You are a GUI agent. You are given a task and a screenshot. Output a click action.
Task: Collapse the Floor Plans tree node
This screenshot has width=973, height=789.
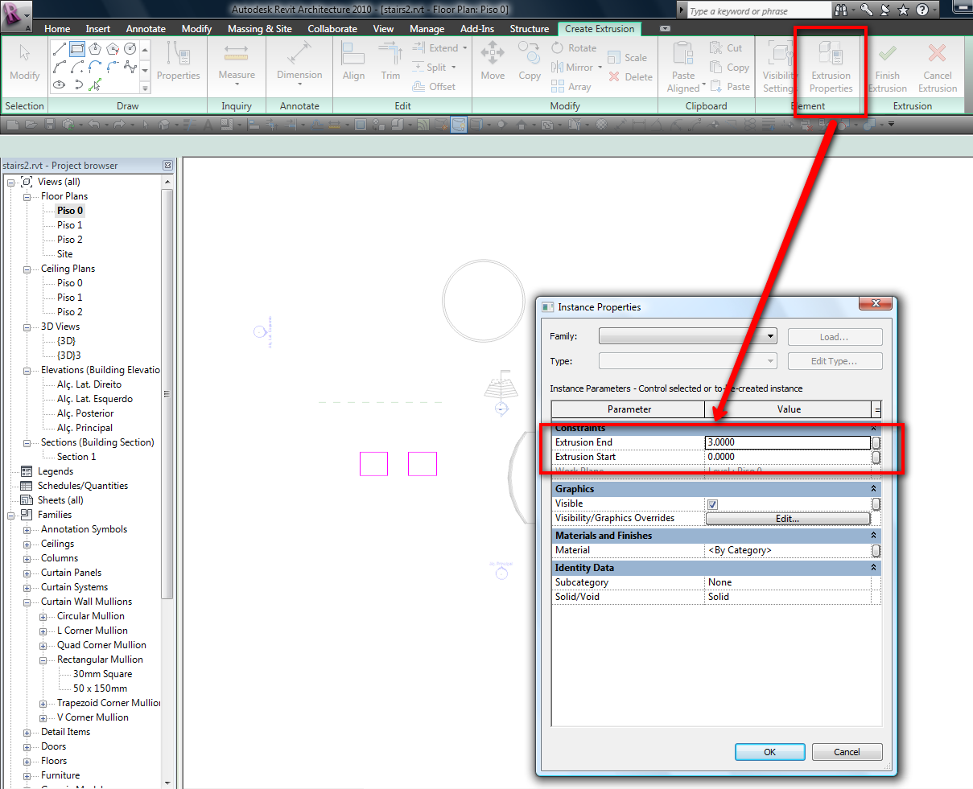click(27, 197)
